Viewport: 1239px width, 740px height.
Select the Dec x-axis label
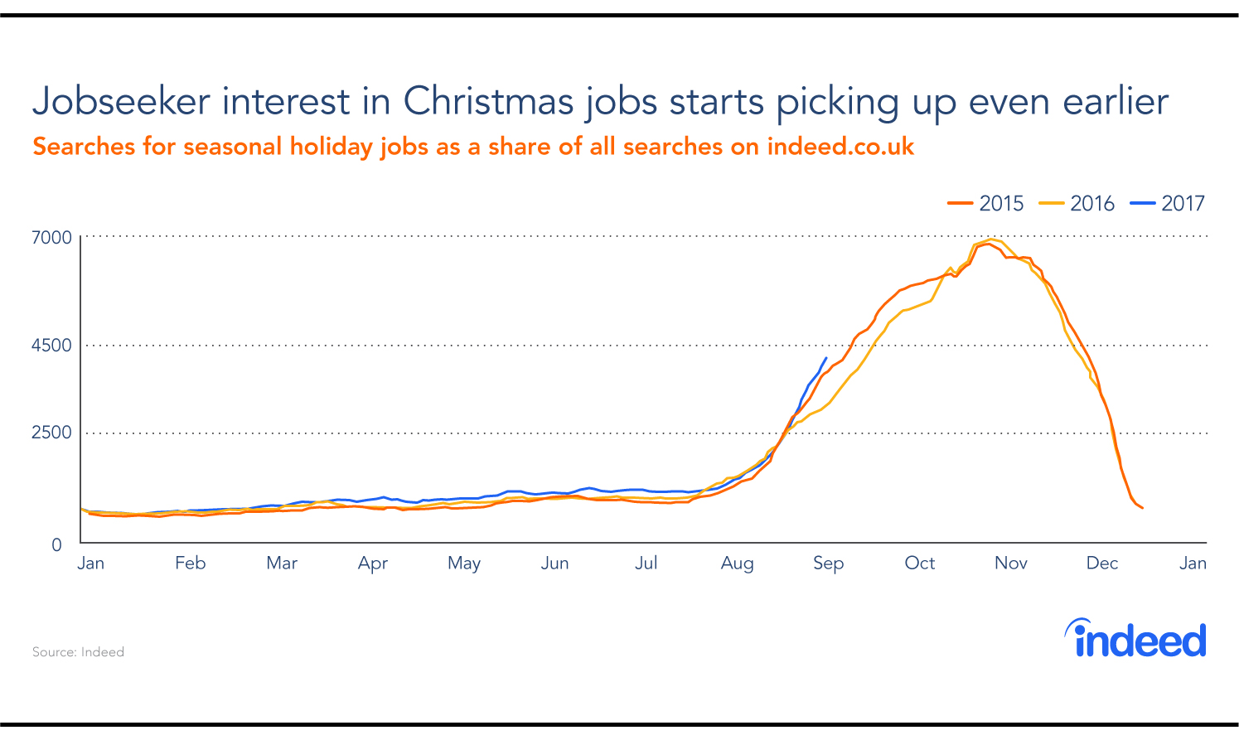(x=1101, y=563)
